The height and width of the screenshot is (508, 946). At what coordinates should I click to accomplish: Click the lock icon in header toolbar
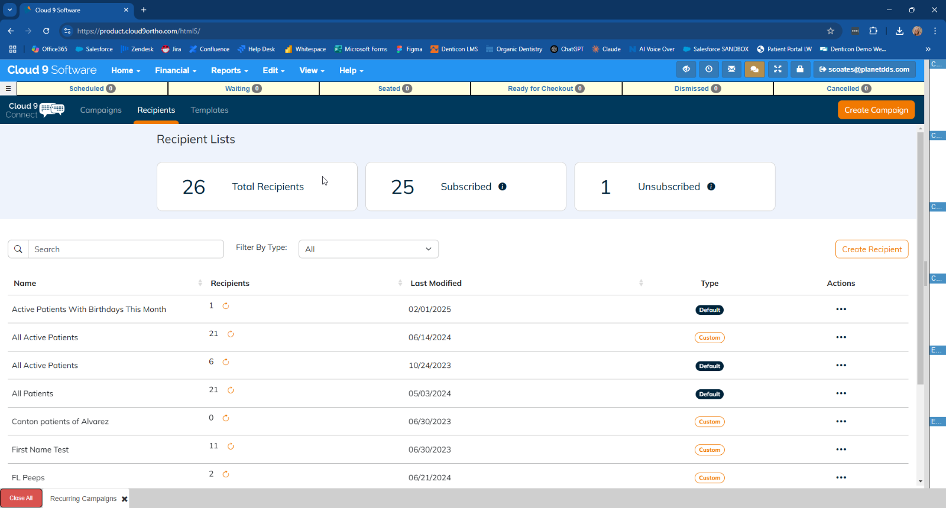[800, 70]
